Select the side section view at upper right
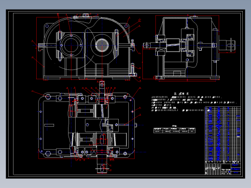 coord(189,48)
